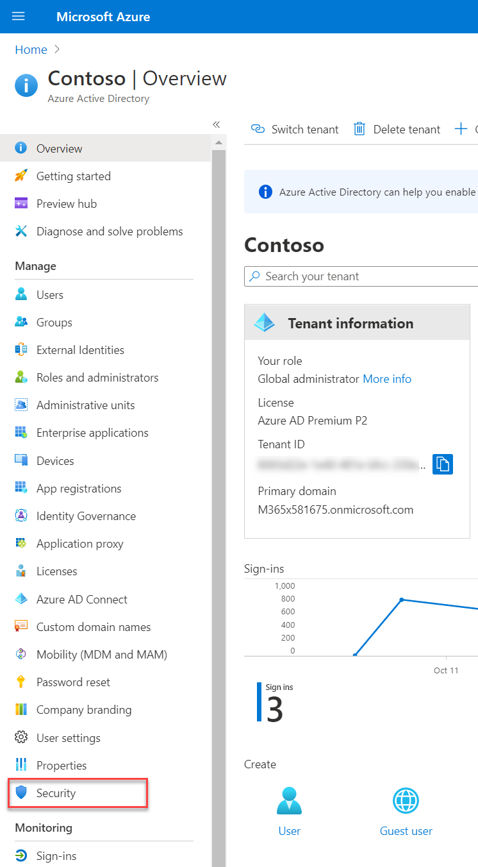This screenshot has width=478, height=867.
Task: Click the Enterprise applications grid icon
Action: click(x=21, y=432)
